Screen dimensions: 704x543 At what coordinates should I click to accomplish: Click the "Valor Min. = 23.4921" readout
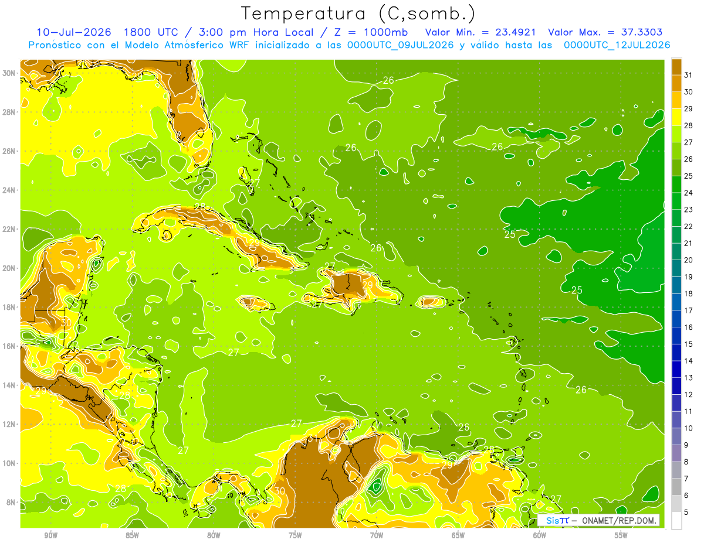tap(479, 32)
